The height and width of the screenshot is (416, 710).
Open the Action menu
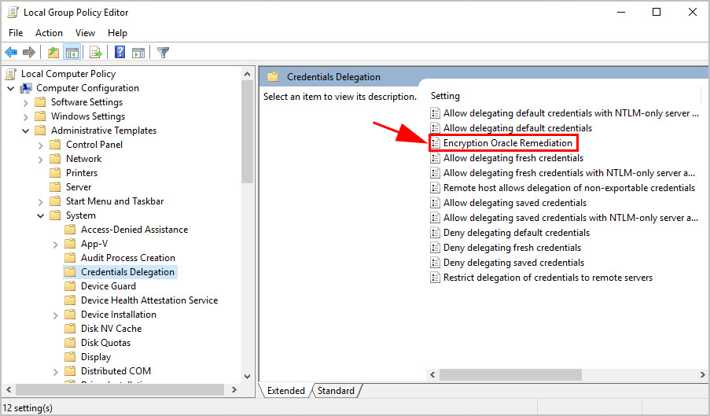(x=49, y=33)
